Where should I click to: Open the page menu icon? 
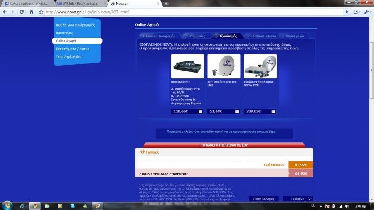(x=357, y=12)
